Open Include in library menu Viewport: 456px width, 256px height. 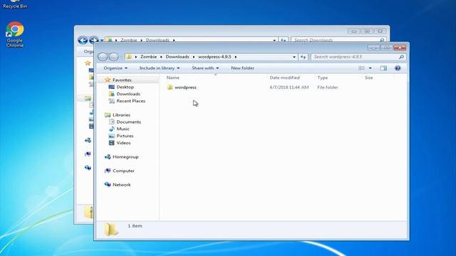(x=160, y=68)
